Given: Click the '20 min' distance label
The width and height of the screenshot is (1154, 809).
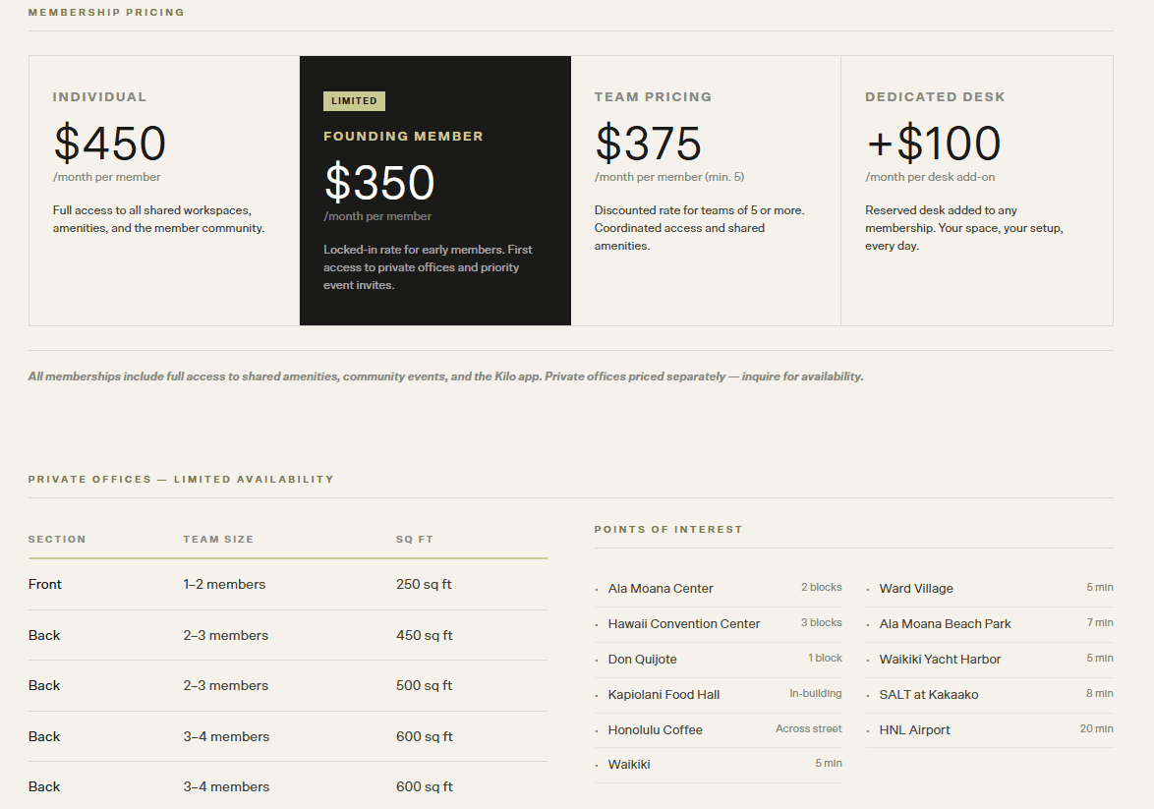Looking at the screenshot, I should click(x=1097, y=728).
